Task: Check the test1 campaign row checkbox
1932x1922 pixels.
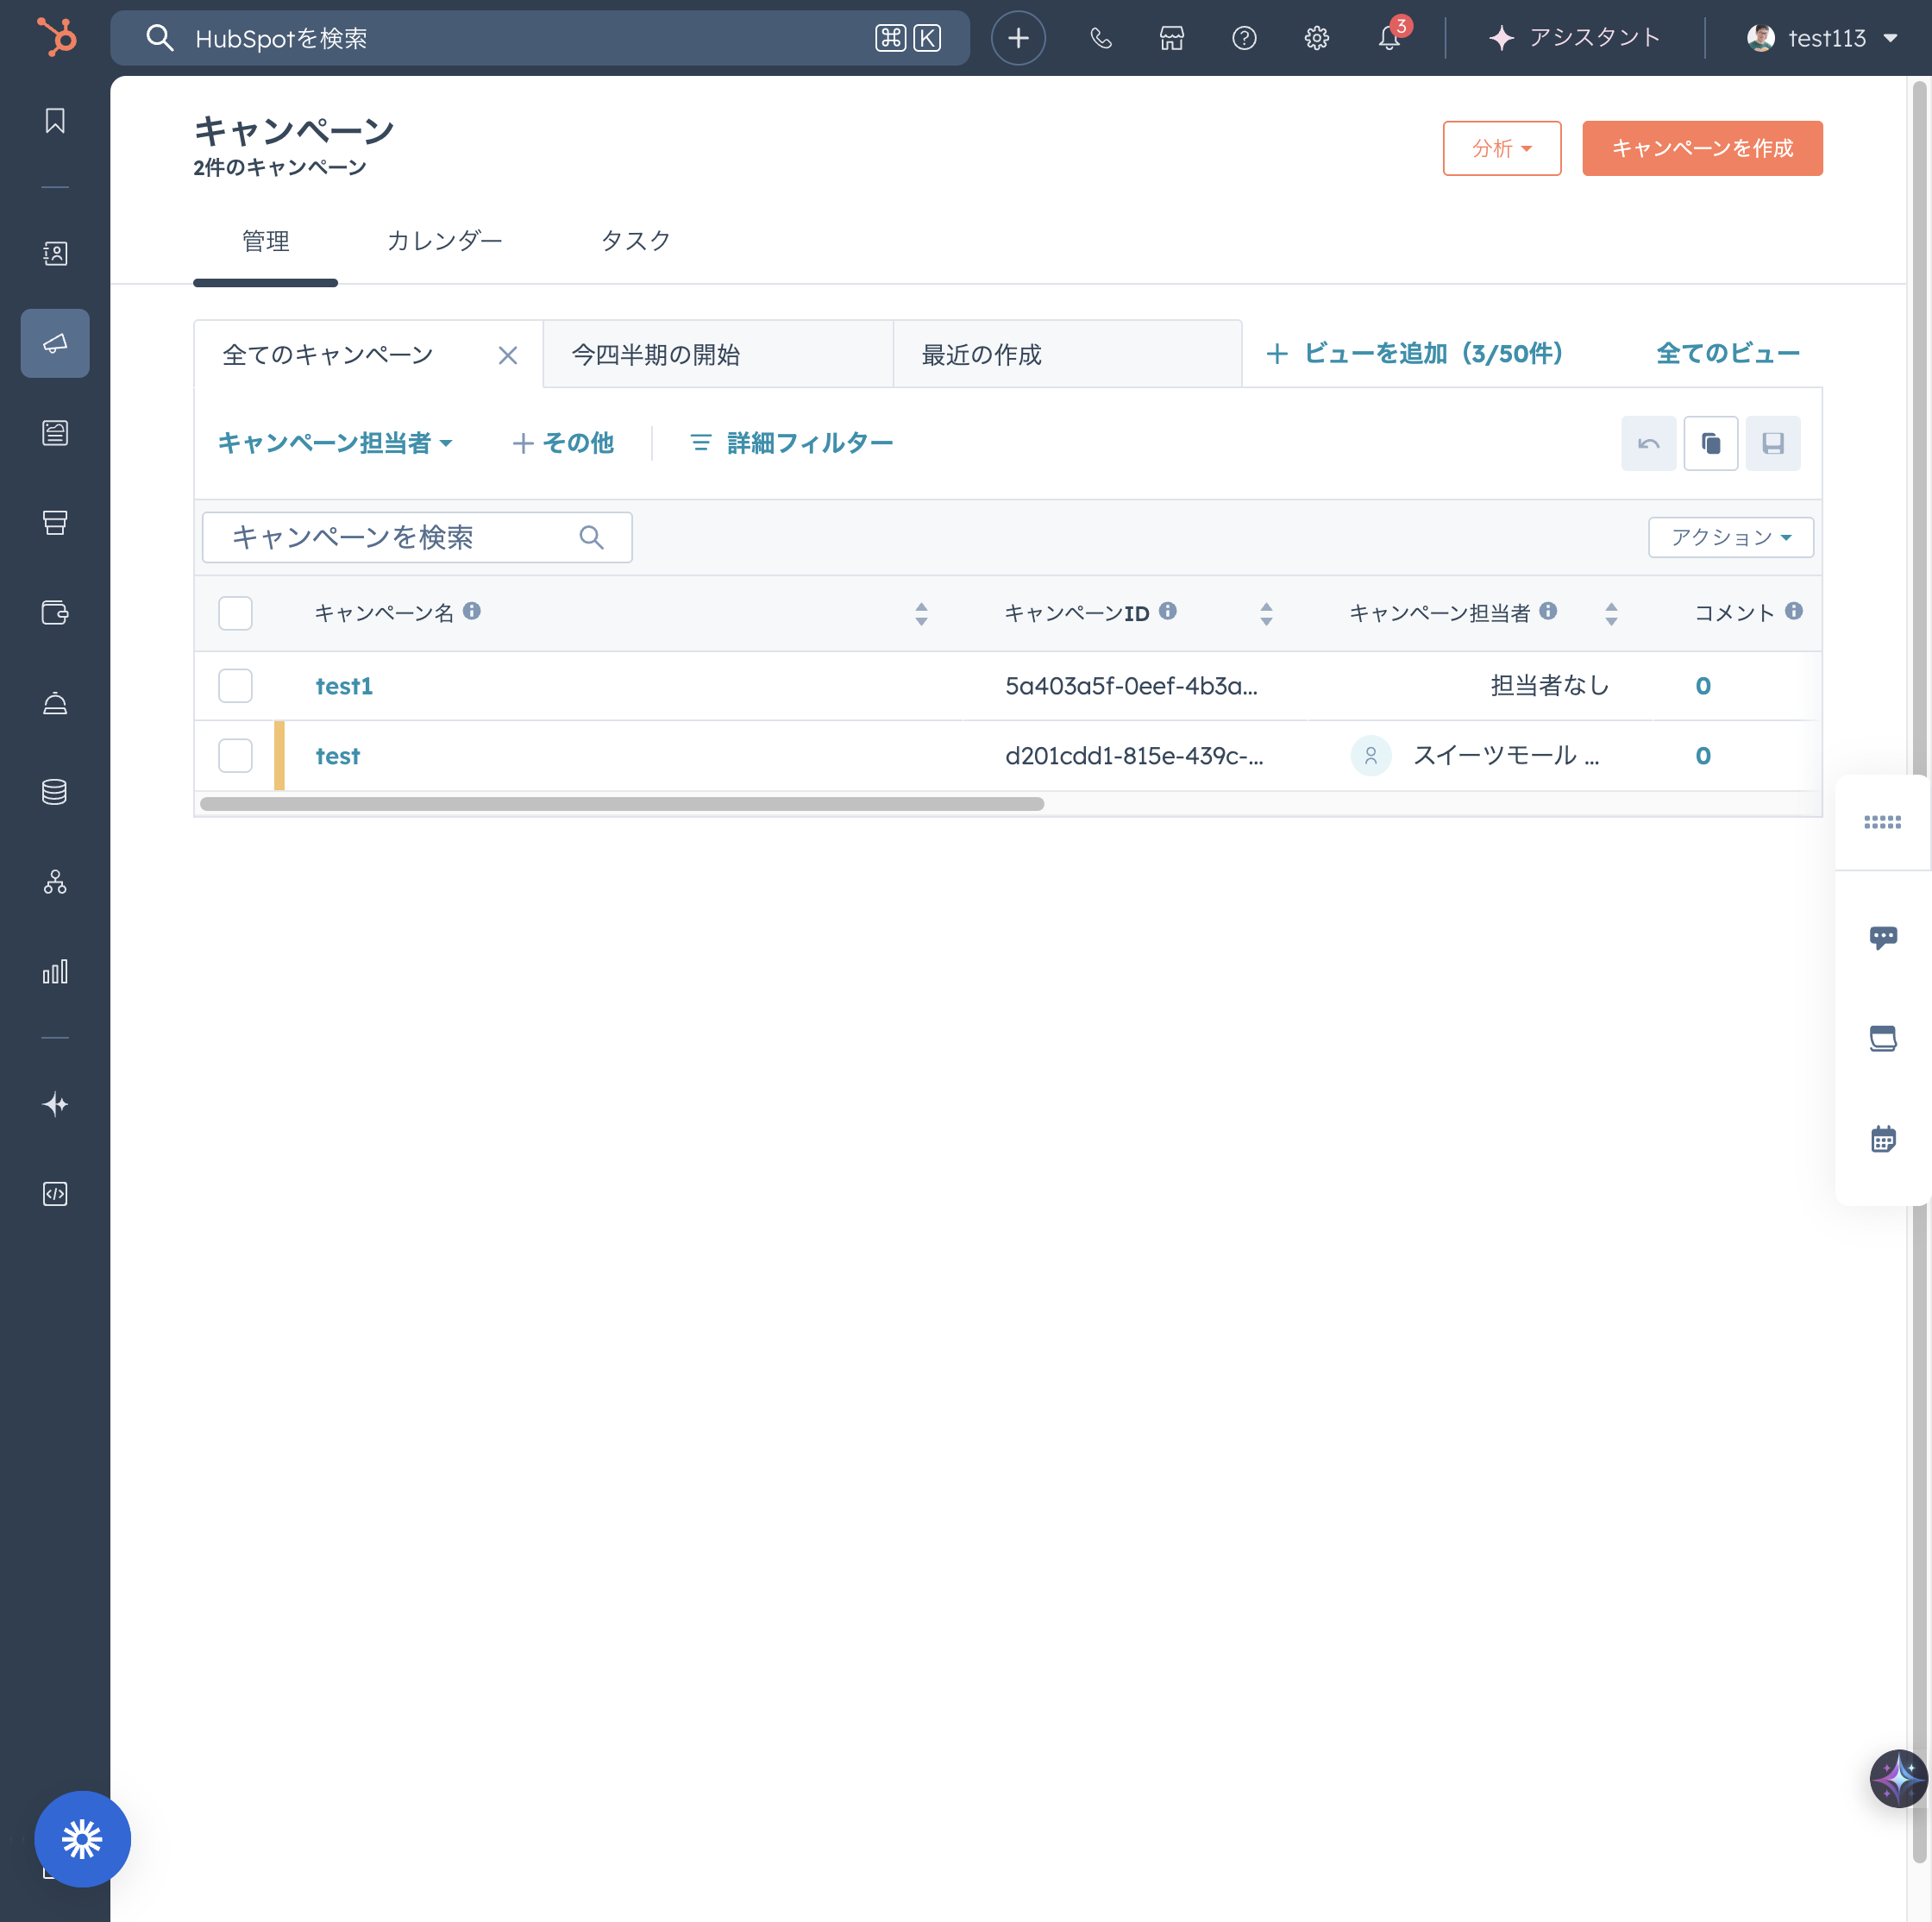Action: (x=235, y=686)
